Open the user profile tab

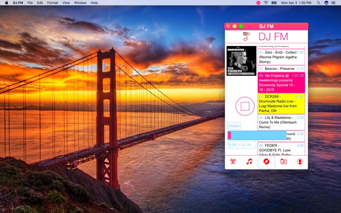click(300, 161)
